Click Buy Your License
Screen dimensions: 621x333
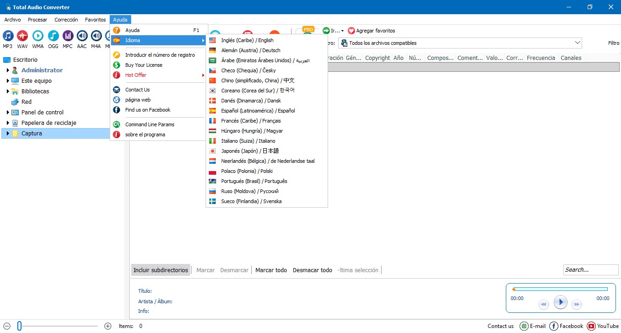point(143,65)
